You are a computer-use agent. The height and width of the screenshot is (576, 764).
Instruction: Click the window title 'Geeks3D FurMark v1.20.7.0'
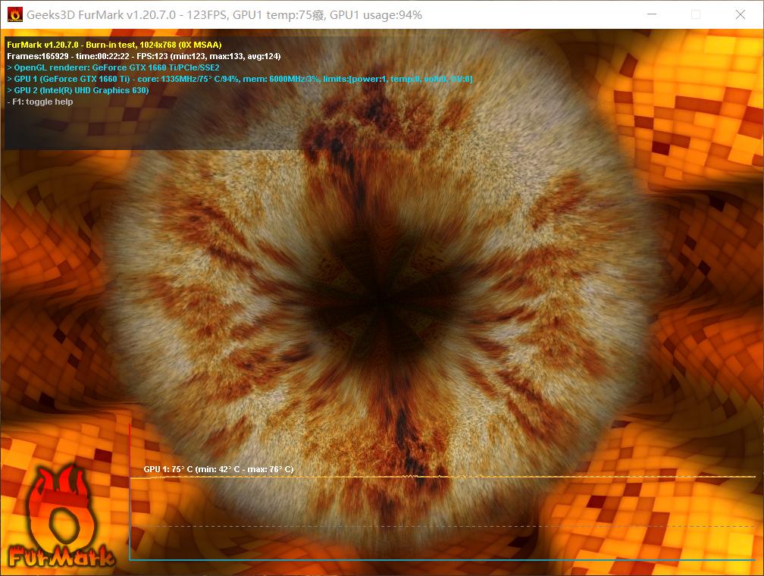[x=102, y=15]
